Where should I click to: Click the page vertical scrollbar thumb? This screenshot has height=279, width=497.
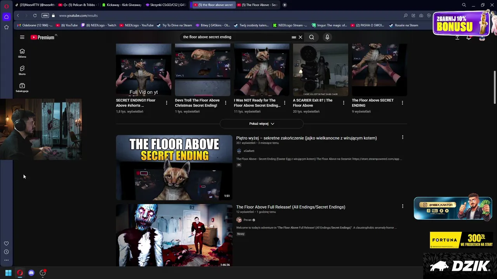click(494, 87)
